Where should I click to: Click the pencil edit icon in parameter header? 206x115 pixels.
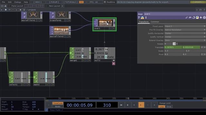(187, 18)
